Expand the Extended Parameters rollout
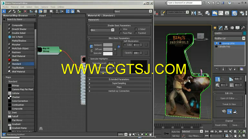248x139 pixels. pos(119,79)
